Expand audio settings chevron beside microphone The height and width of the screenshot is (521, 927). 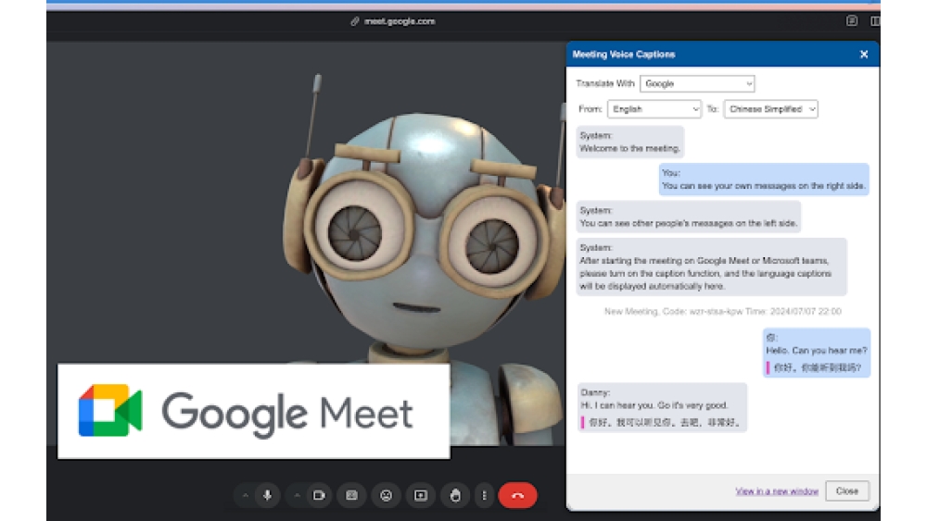246,496
